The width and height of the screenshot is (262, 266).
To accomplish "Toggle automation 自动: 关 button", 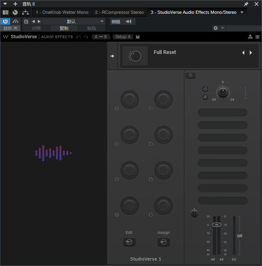I will pyautogui.click(x=10, y=28).
